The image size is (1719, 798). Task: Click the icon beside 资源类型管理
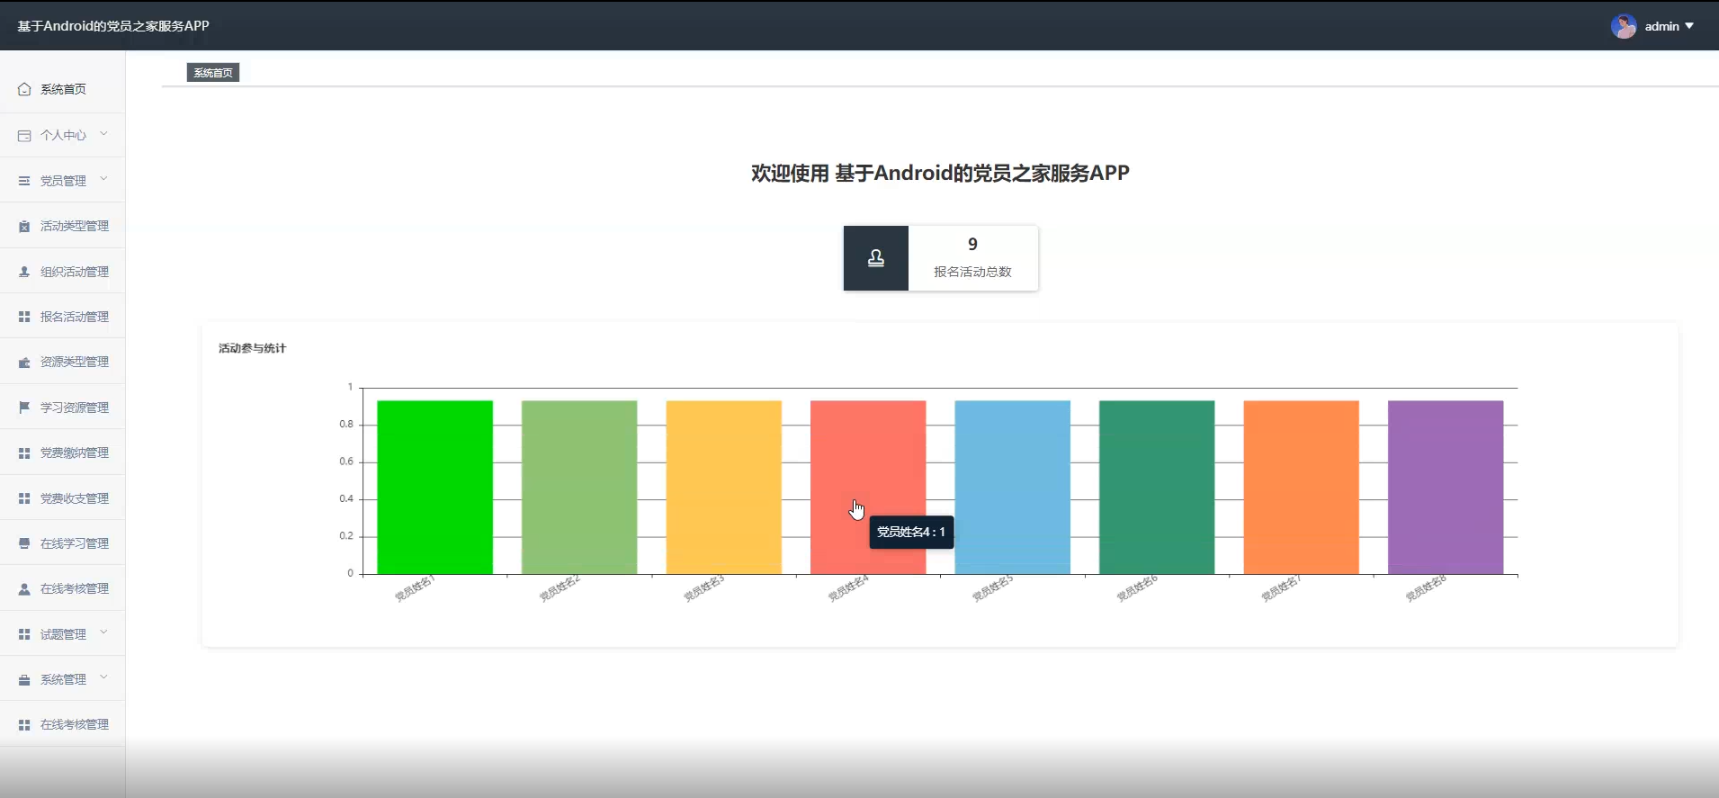click(x=24, y=362)
